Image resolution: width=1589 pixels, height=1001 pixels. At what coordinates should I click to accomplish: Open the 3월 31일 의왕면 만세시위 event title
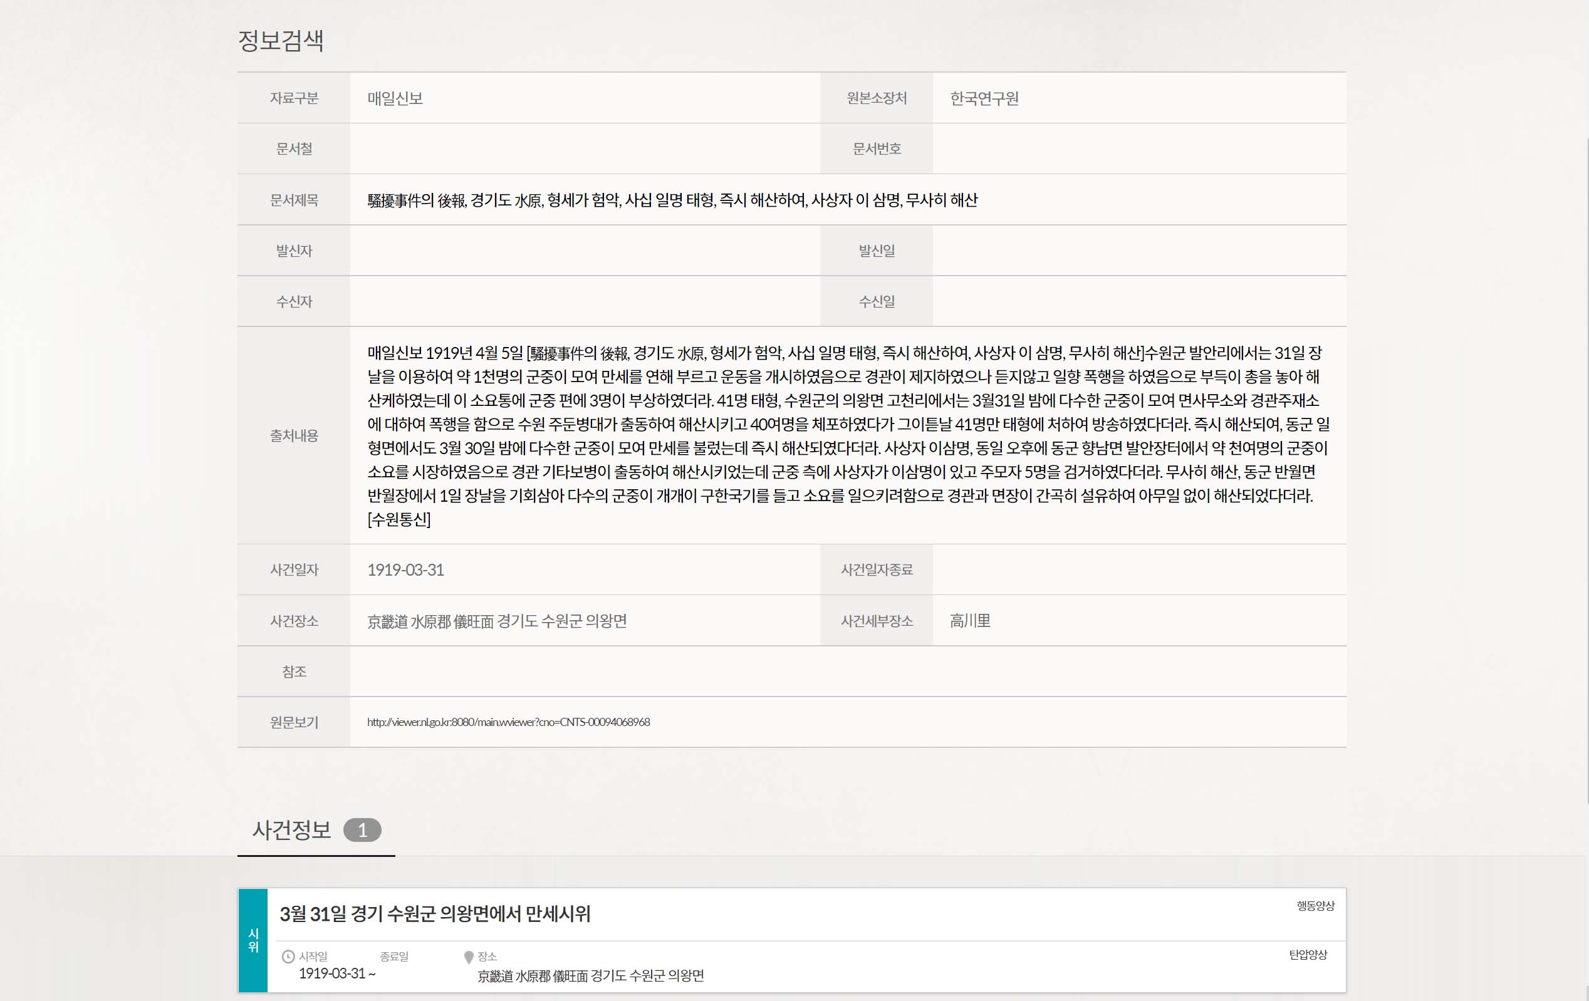pos(435,914)
